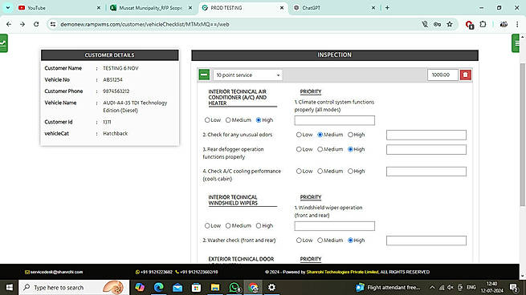
Task: Select Low for washer check
Action: [x=299, y=240]
